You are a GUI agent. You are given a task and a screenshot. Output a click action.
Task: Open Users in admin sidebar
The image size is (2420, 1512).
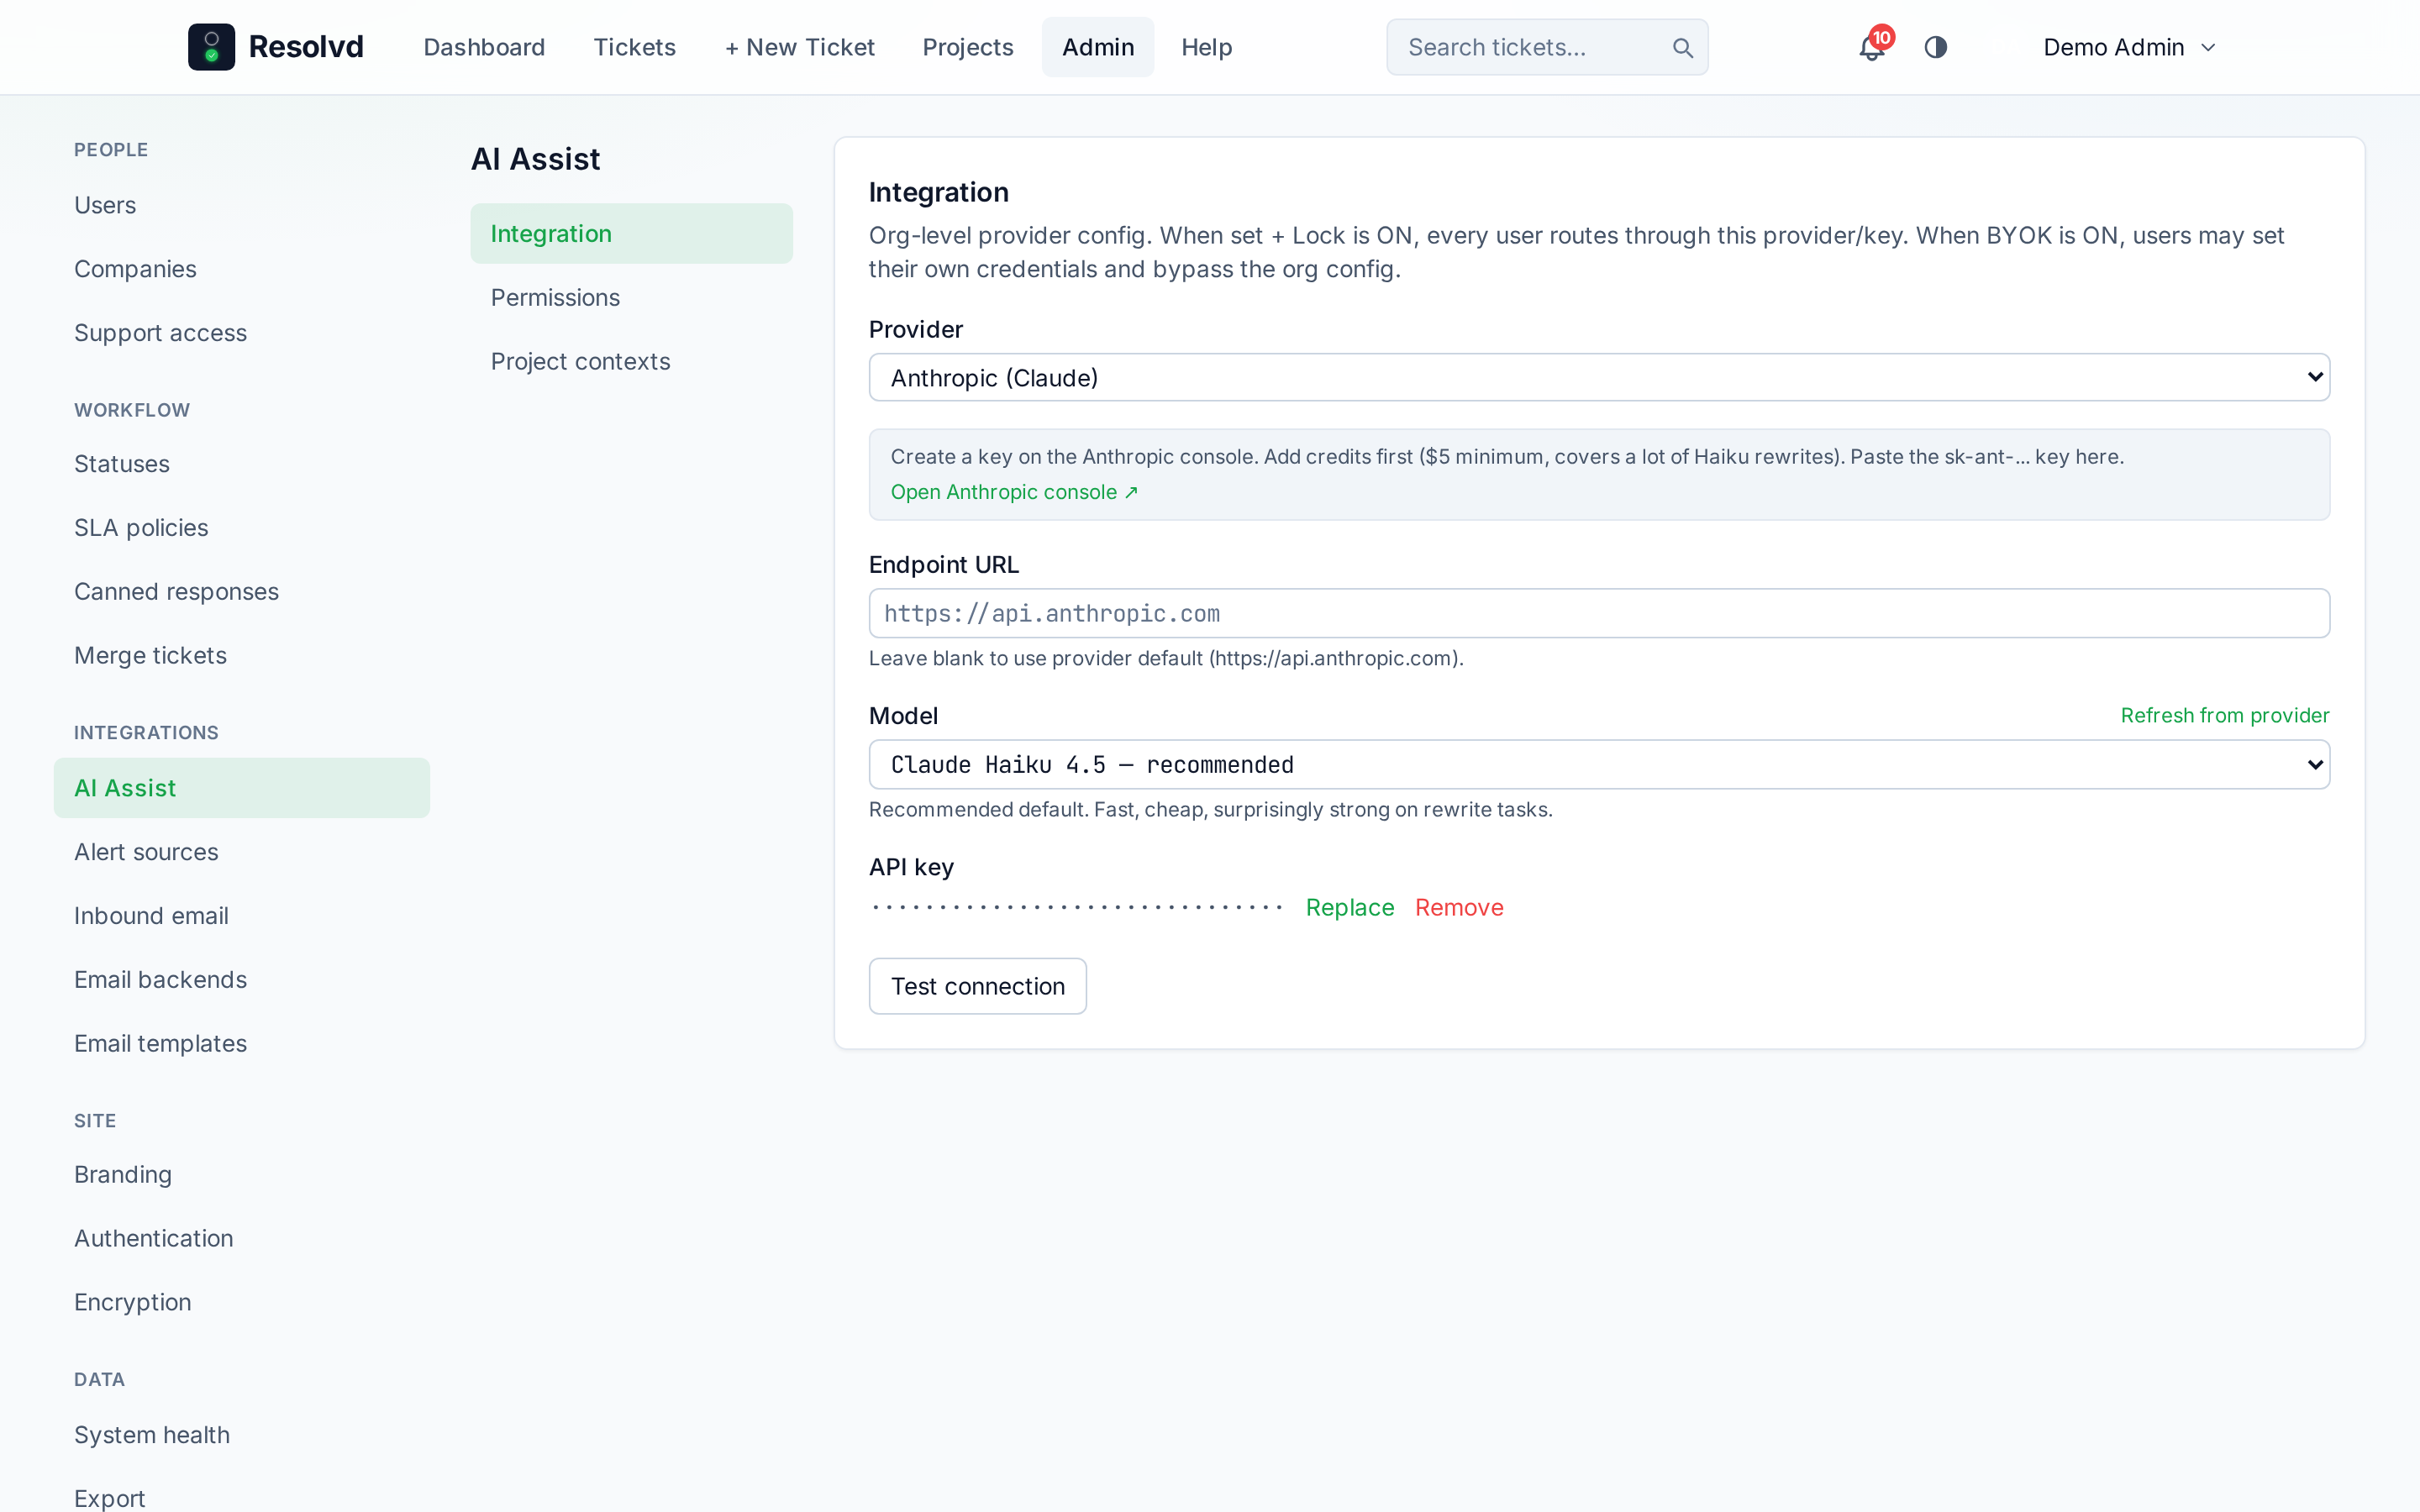pyautogui.click(x=241, y=205)
